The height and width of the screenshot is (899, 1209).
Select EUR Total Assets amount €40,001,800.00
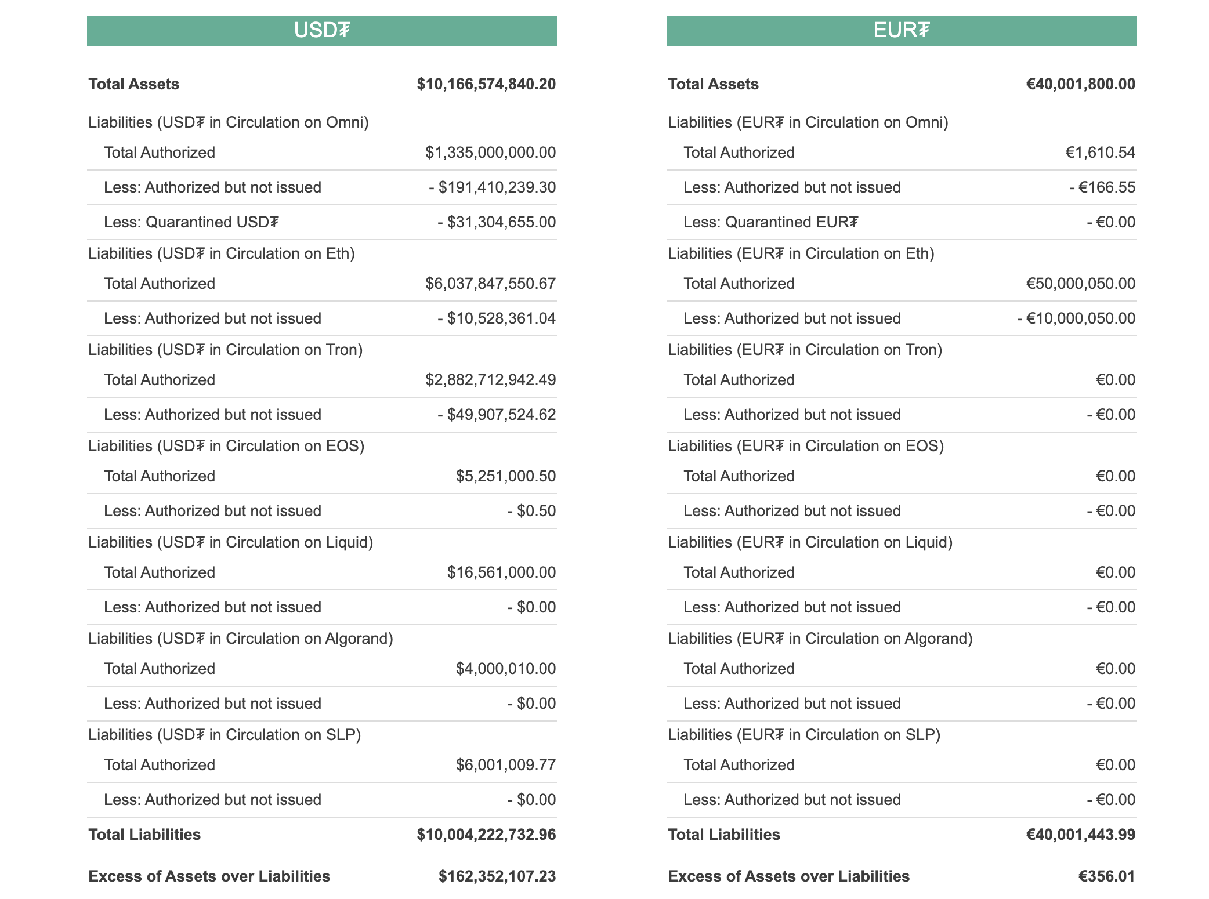pos(1081,84)
